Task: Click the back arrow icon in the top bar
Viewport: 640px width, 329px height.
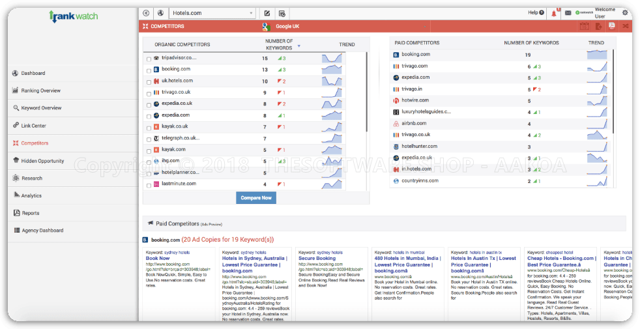Action: (x=146, y=13)
